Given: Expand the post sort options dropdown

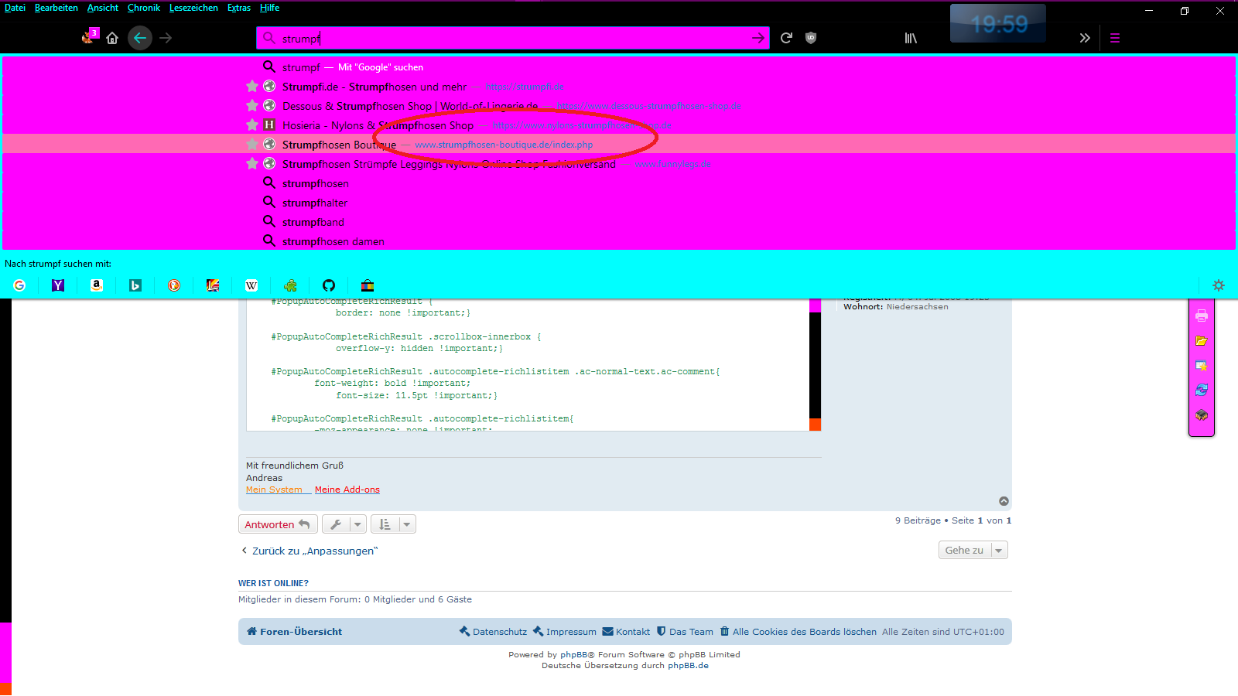Looking at the screenshot, I should click(x=393, y=524).
